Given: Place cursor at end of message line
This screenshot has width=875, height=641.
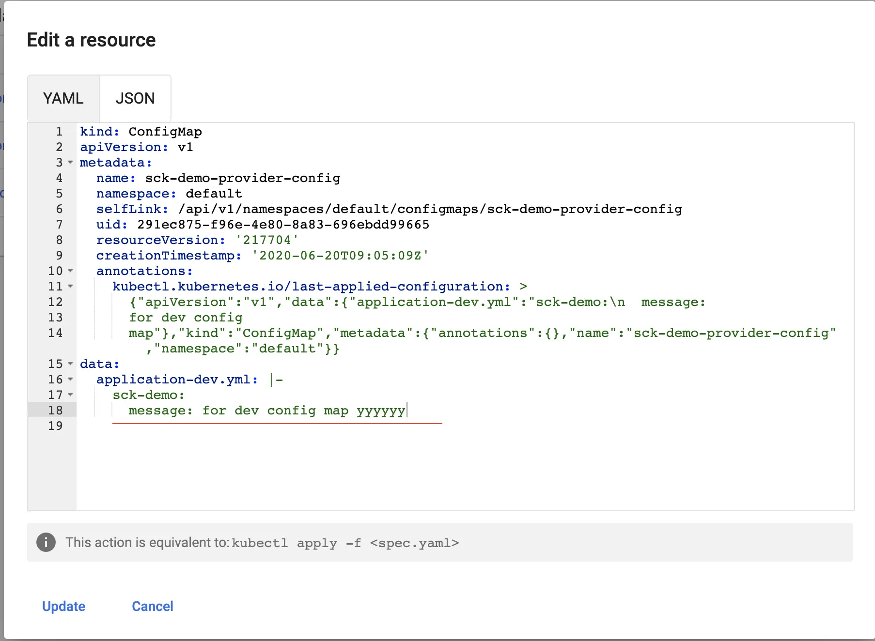Looking at the screenshot, I should click(x=407, y=411).
